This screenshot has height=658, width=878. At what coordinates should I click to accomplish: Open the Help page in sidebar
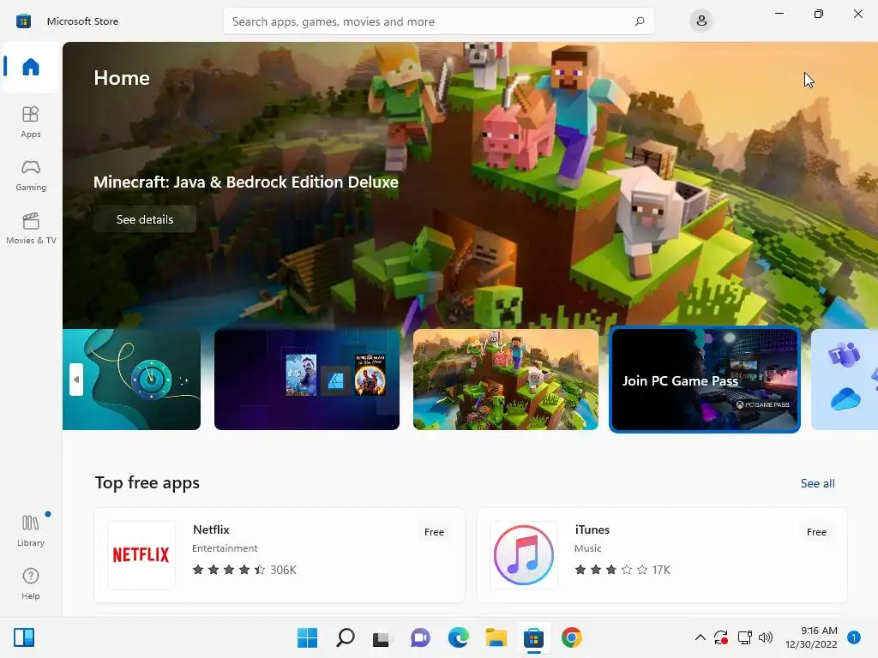[x=31, y=583]
